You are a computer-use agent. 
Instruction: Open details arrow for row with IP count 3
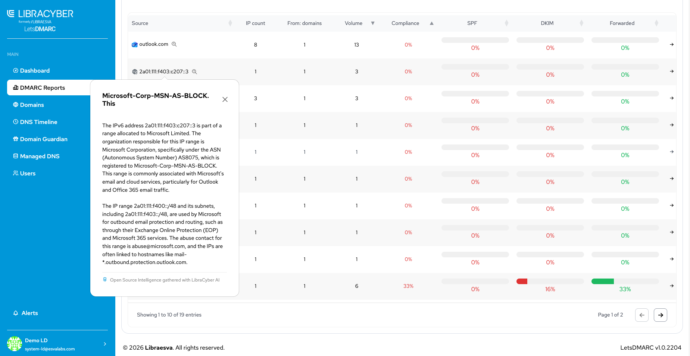pos(672,98)
